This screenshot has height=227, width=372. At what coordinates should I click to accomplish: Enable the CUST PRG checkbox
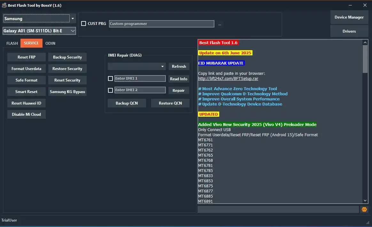click(83, 24)
